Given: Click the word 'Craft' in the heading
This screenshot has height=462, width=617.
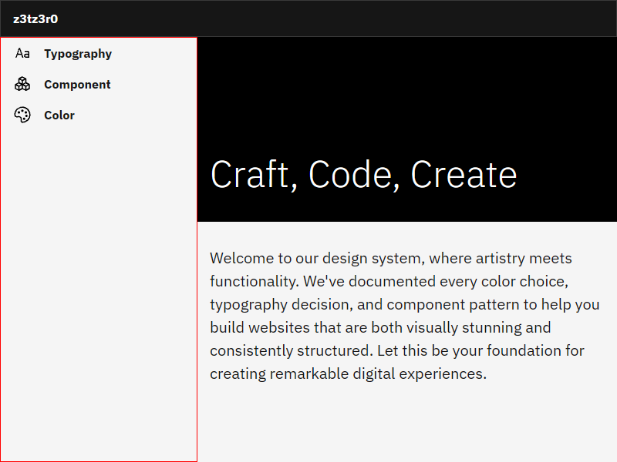Looking at the screenshot, I should (x=250, y=175).
